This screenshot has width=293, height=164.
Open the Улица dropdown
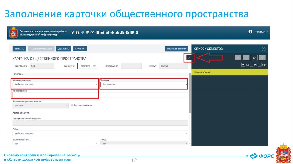(x=144, y=143)
